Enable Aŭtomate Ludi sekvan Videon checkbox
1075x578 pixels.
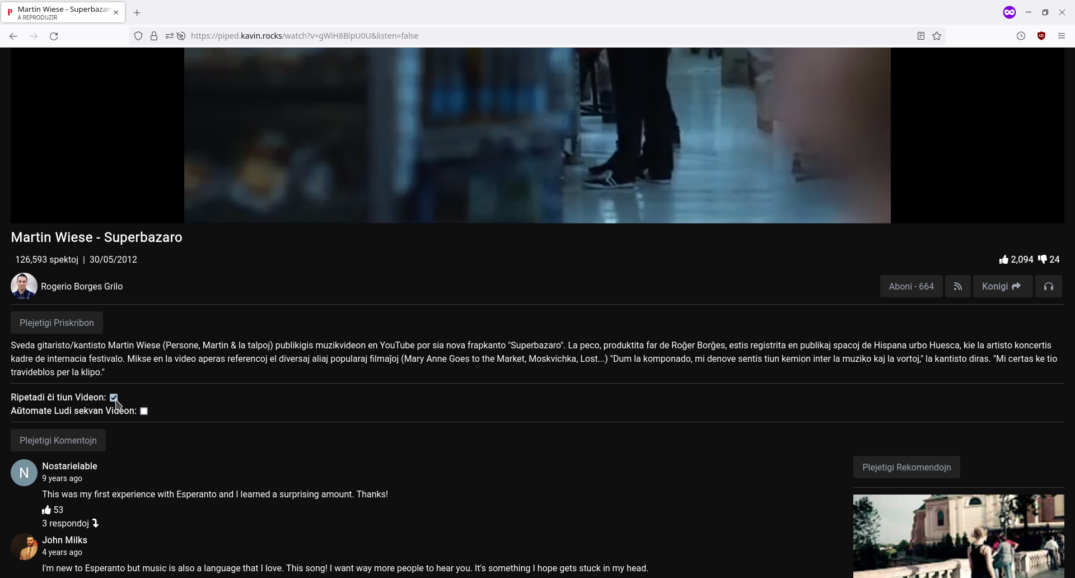point(144,411)
